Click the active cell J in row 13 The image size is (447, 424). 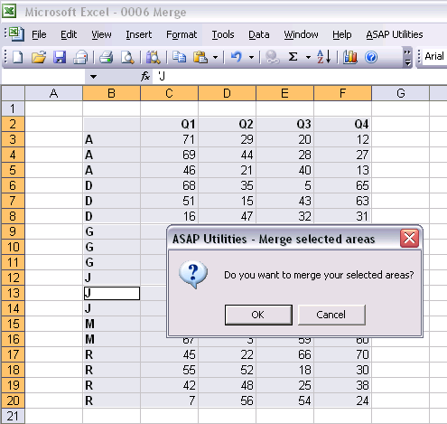111,293
